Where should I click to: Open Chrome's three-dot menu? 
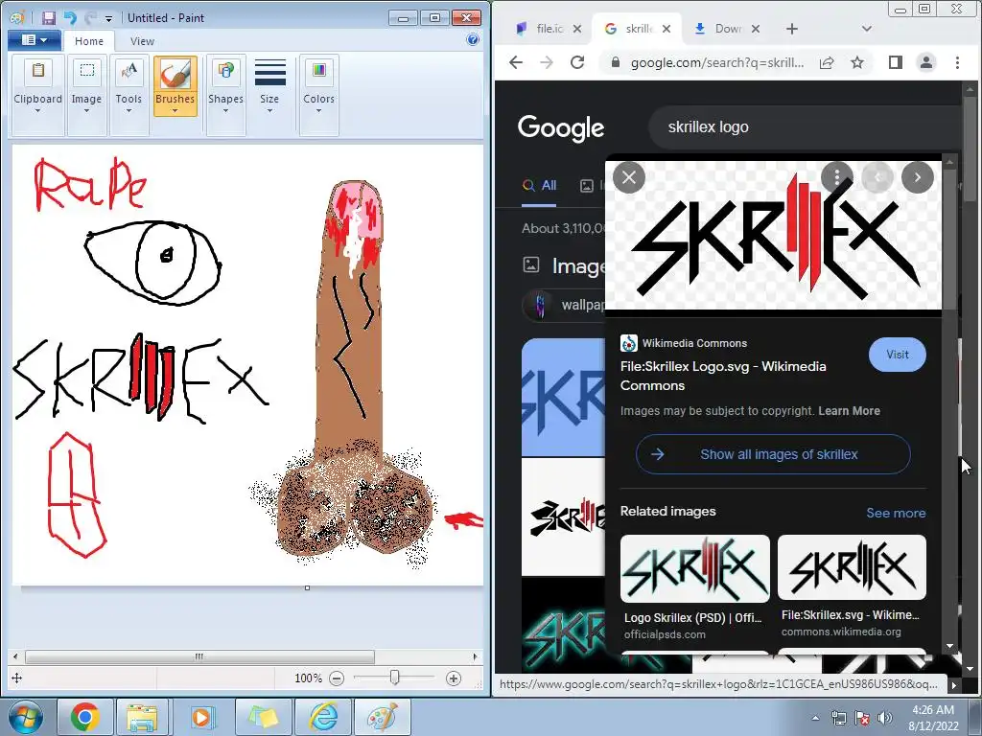[957, 62]
